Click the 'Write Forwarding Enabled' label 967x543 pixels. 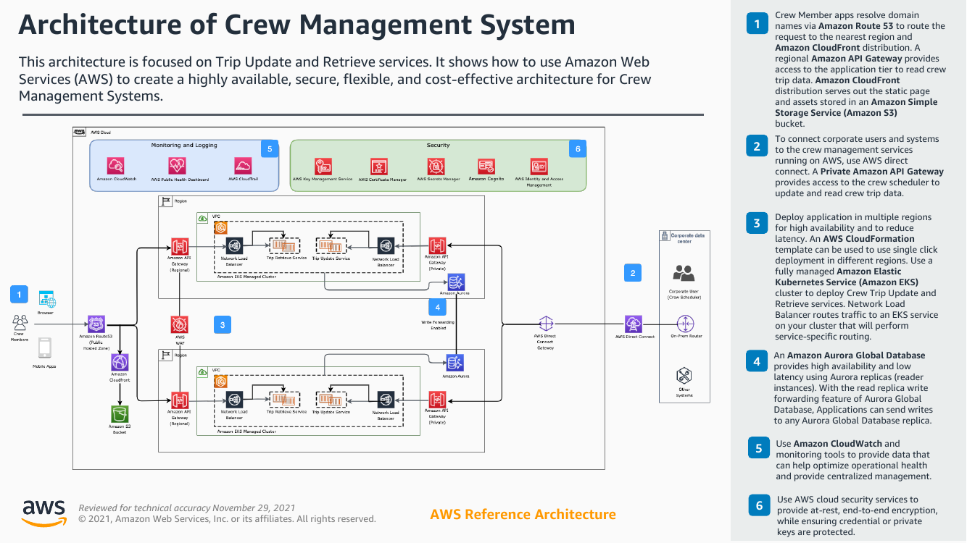click(438, 325)
